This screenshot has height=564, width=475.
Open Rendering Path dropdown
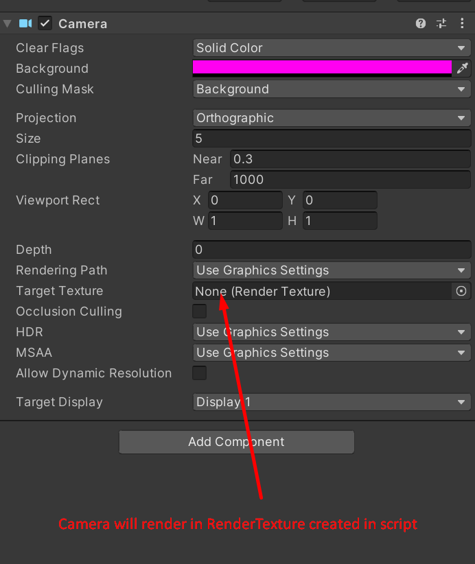332,270
